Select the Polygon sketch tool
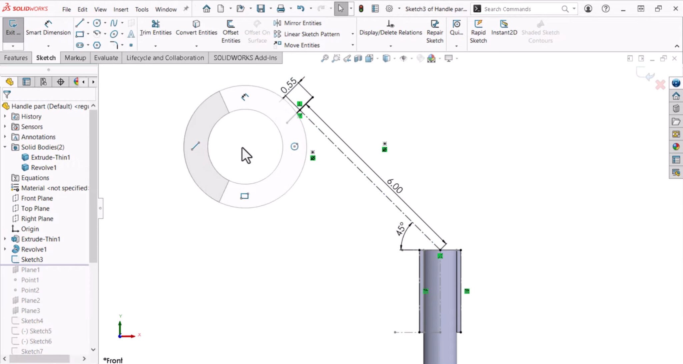This screenshot has height=364, width=683. coord(97,45)
